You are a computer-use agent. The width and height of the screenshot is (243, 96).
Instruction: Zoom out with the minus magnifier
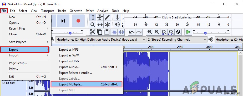pyautogui.click(x=157, y=32)
